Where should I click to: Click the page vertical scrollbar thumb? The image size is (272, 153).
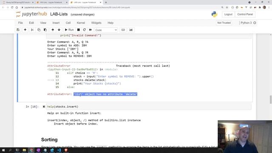tap(271, 99)
